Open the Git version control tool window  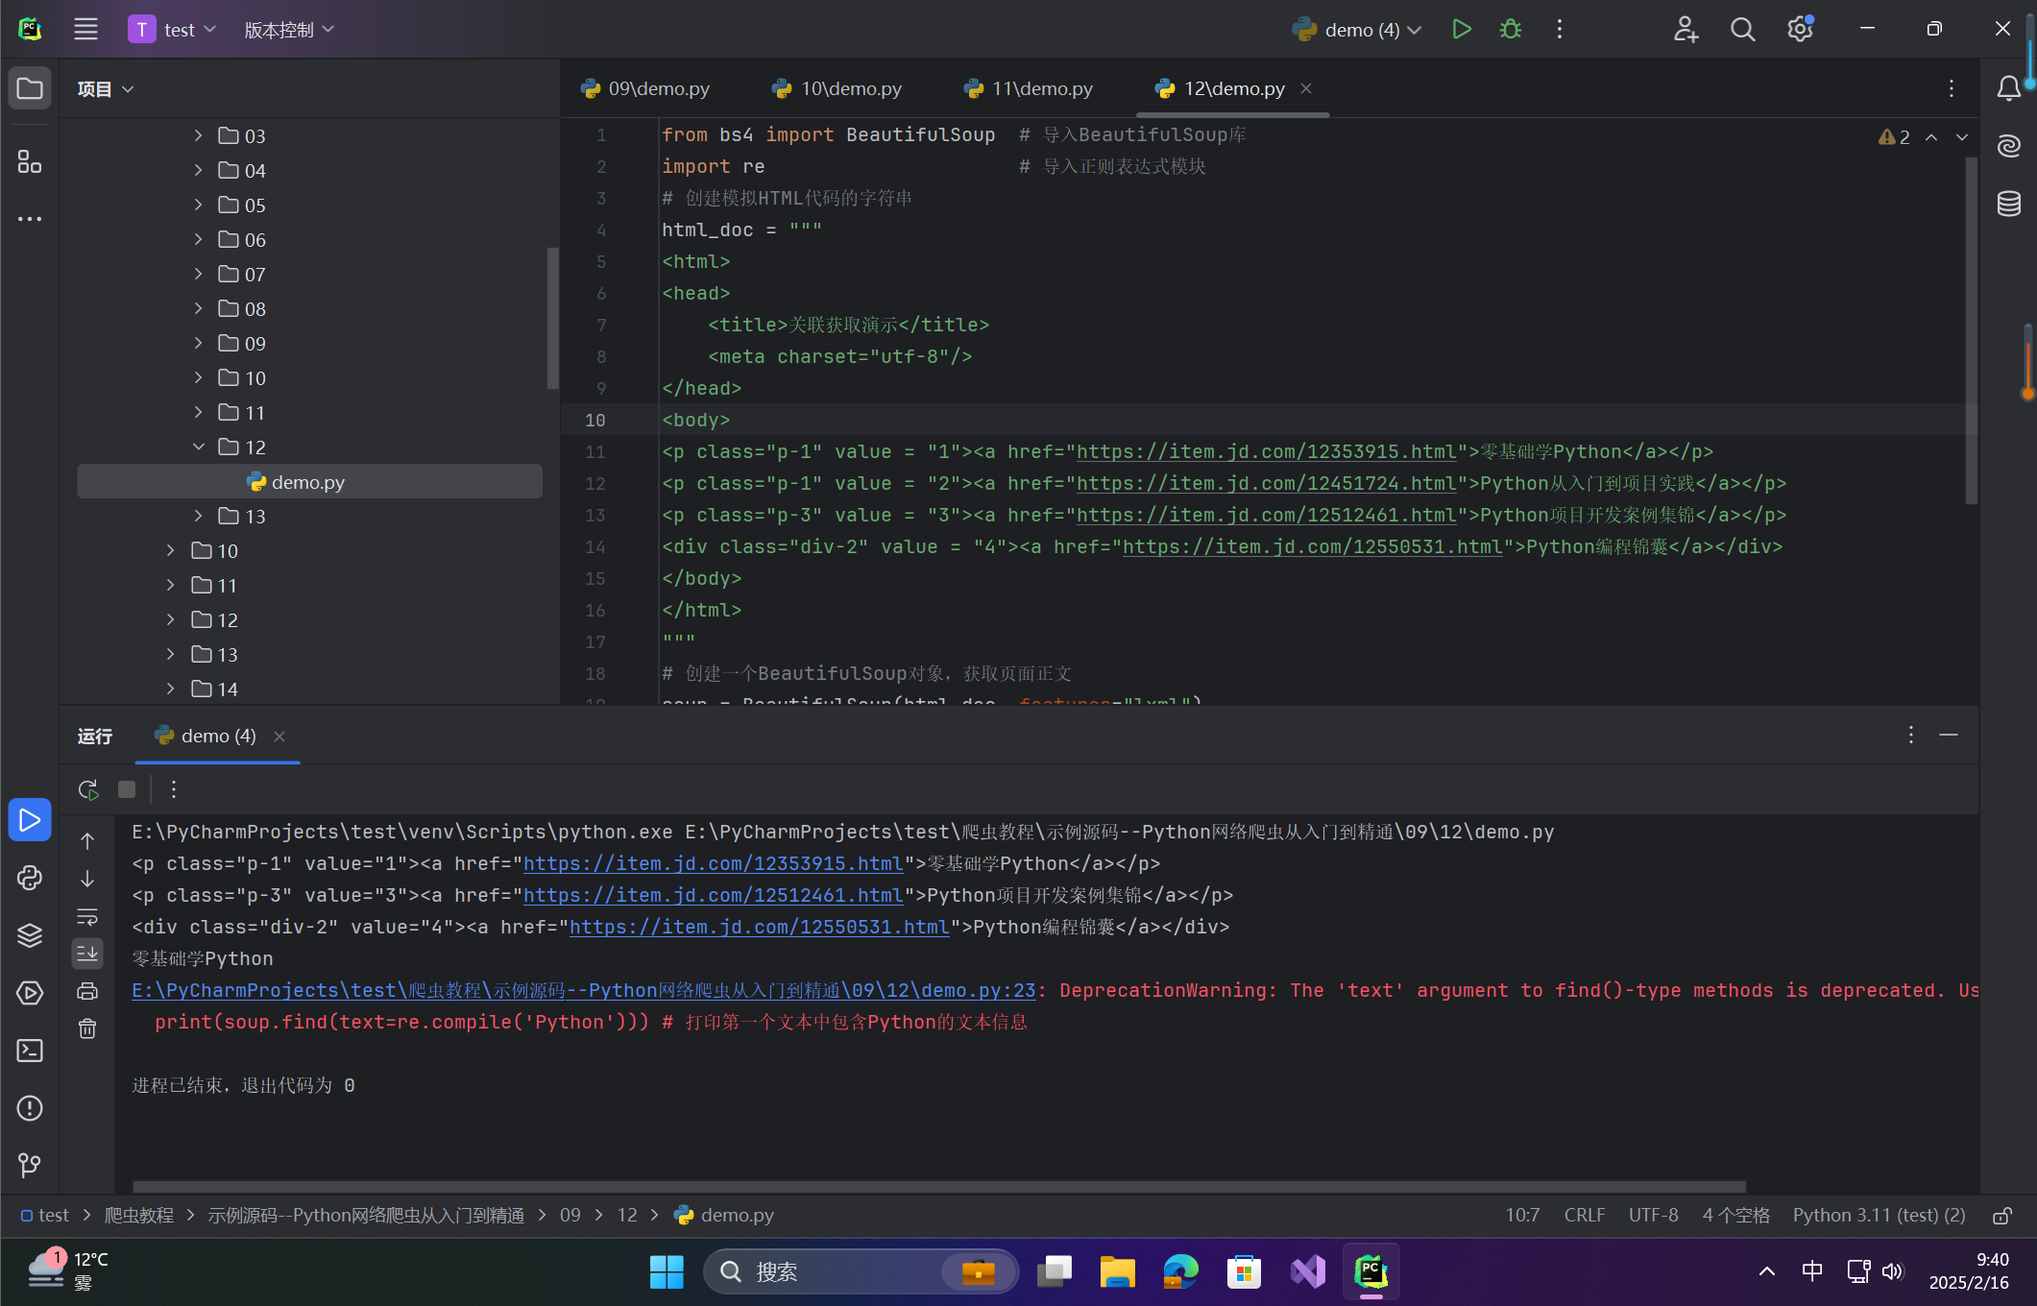point(30,1165)
